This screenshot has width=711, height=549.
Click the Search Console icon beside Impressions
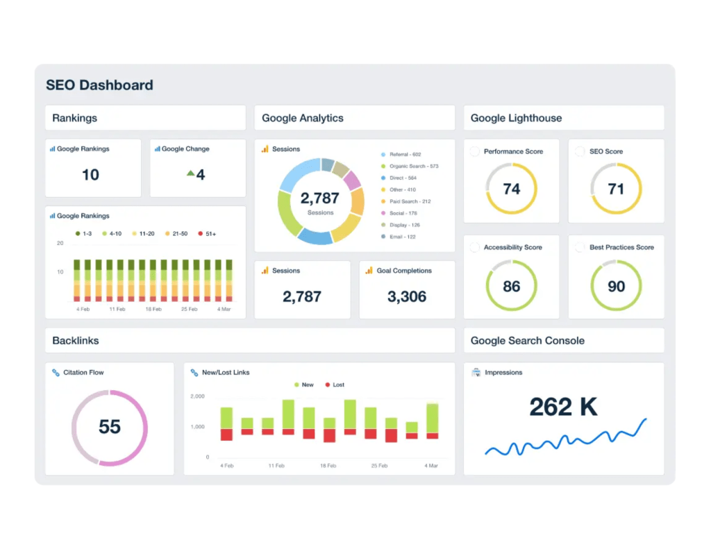tap(476, 373)
